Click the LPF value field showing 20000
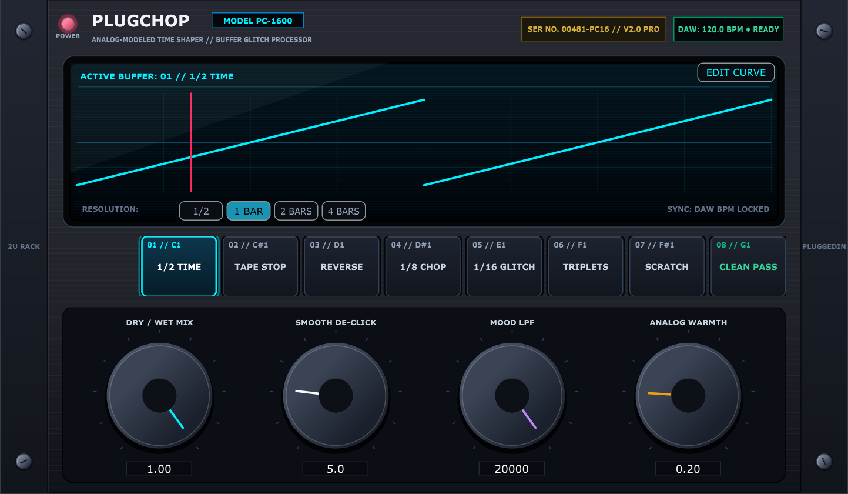848x494 pixels. [x=512, y=469]
